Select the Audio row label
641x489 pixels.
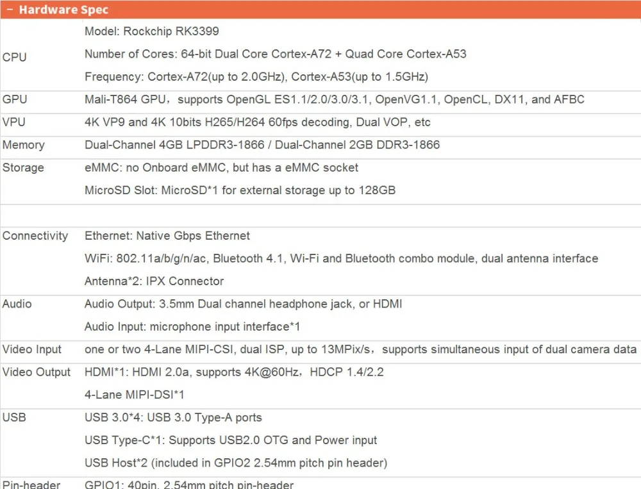point(17,304)
